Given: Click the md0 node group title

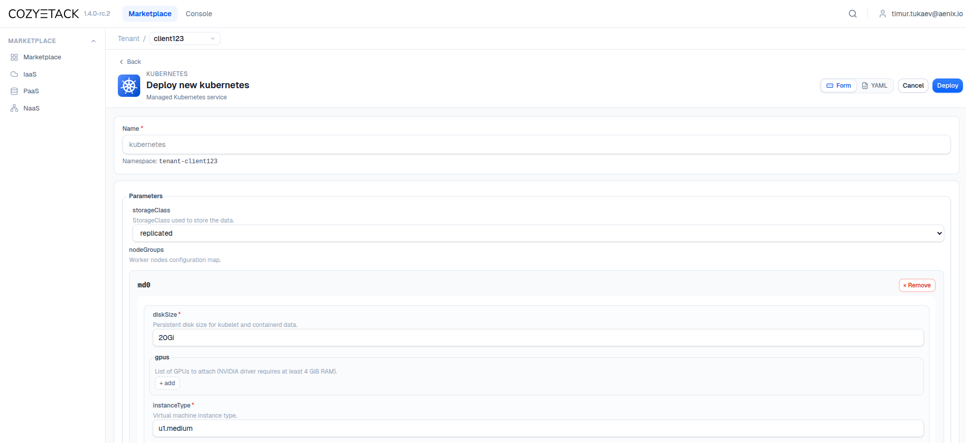Looking at the screenshot, I should [x=144, y=285].
